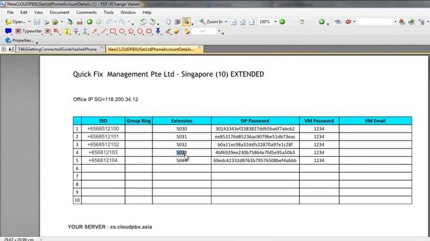Select the Hand tool
Image resolution: width=430 pixels, height=241 pixels.
point(169,21)
